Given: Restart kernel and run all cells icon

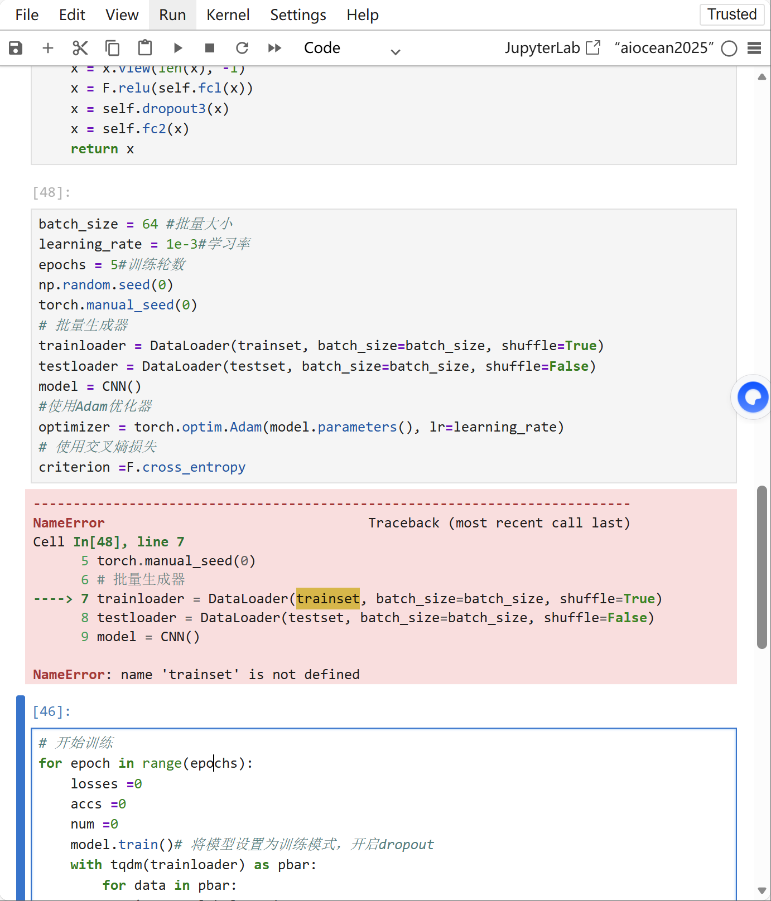Looking at the screenshot, I should click(x=274, y=48).
